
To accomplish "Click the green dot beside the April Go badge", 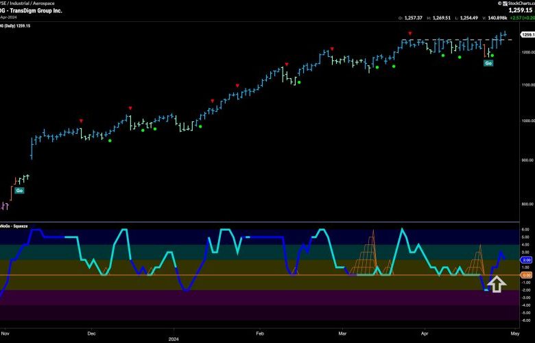I will click(x=492, y=56).
